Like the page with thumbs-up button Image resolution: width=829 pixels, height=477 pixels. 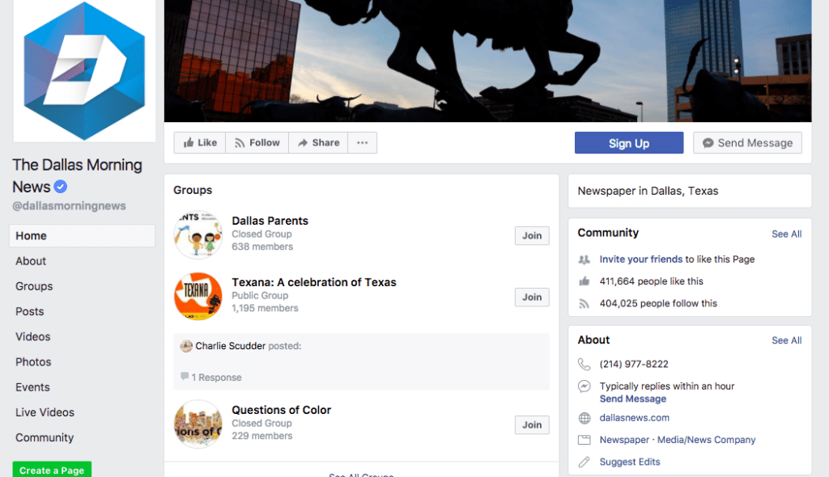coord(200,142)
